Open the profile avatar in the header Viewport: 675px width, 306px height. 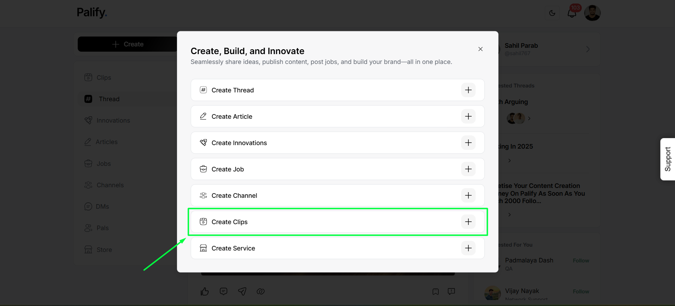[x=592, y=13]
